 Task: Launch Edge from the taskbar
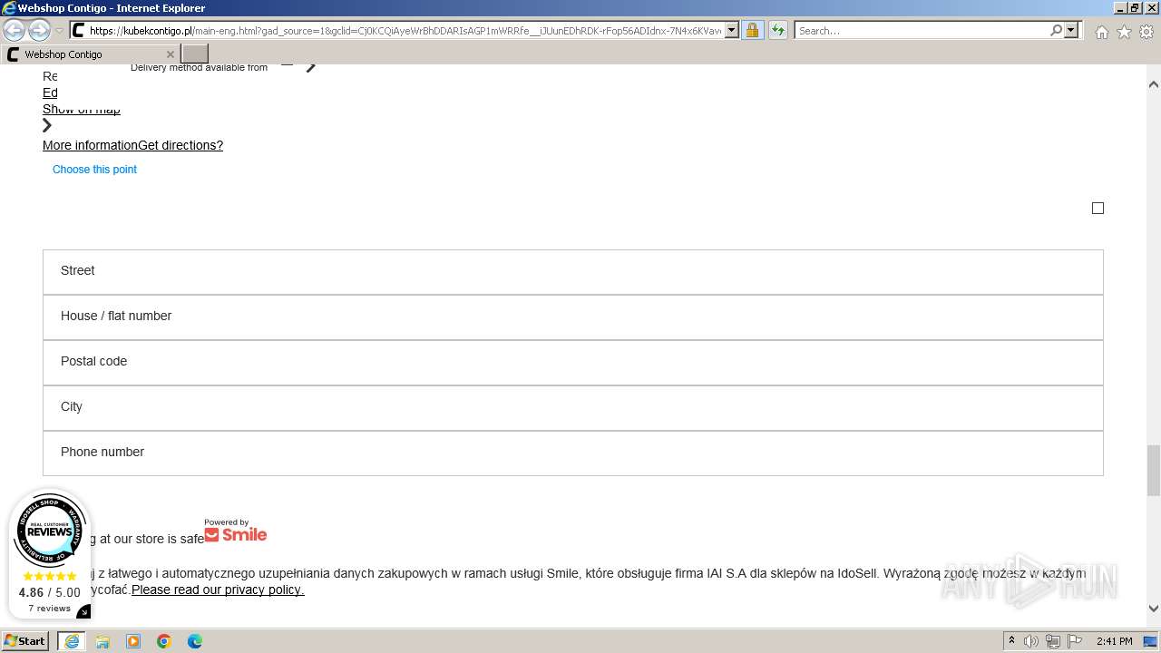click(195, 641)
